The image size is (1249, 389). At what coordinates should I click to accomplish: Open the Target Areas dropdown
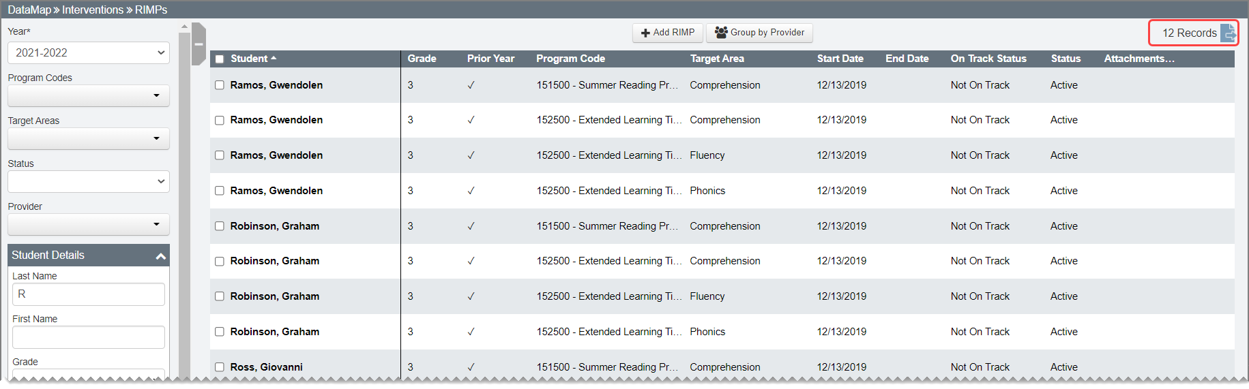coord(89,138)
